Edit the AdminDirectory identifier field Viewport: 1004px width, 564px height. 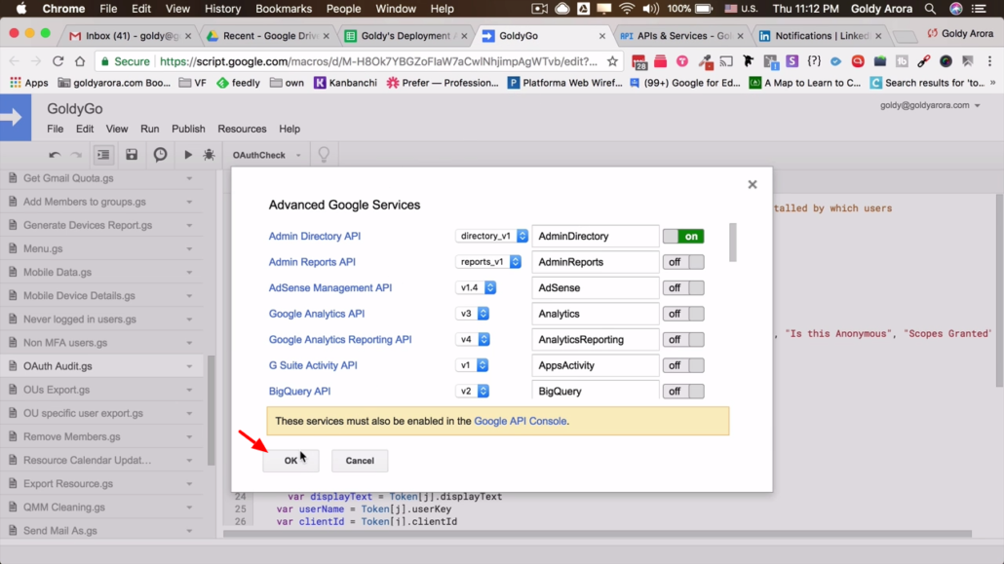[595, 237]
